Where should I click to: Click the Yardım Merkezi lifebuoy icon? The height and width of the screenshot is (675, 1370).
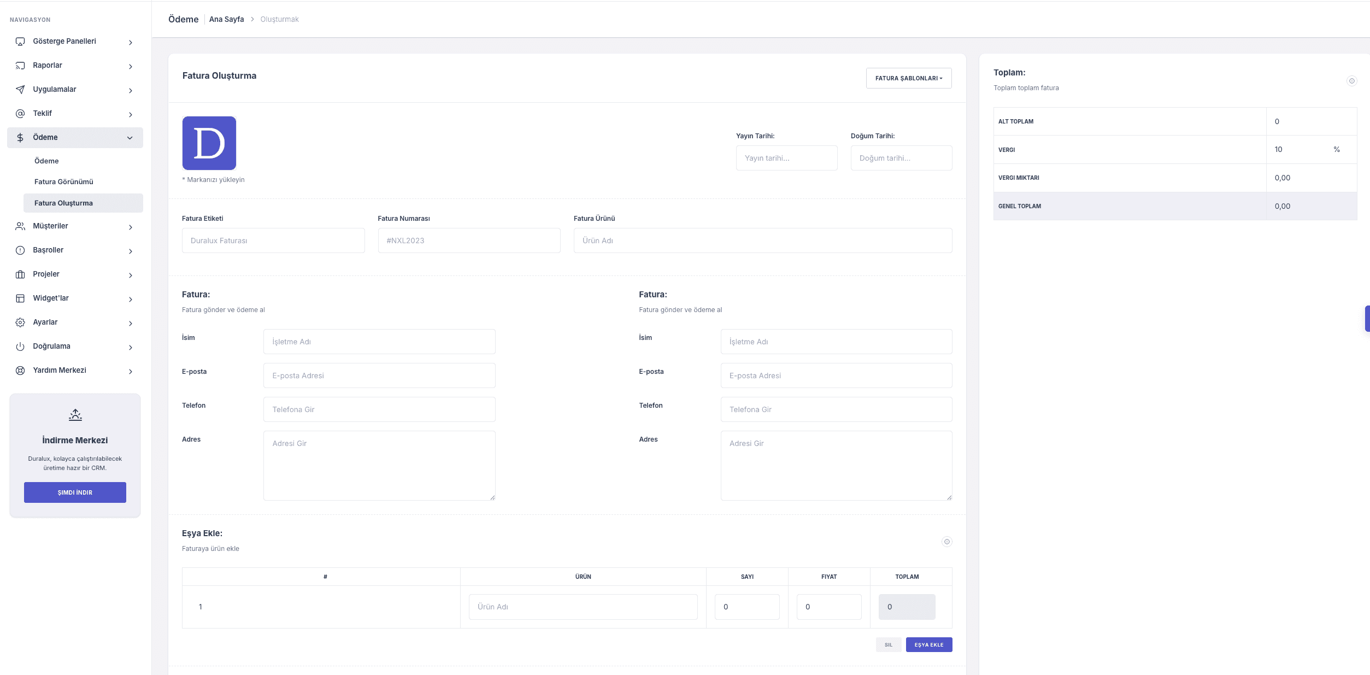coord(20,371)
